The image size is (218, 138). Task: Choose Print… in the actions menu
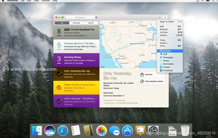point(170,46)
